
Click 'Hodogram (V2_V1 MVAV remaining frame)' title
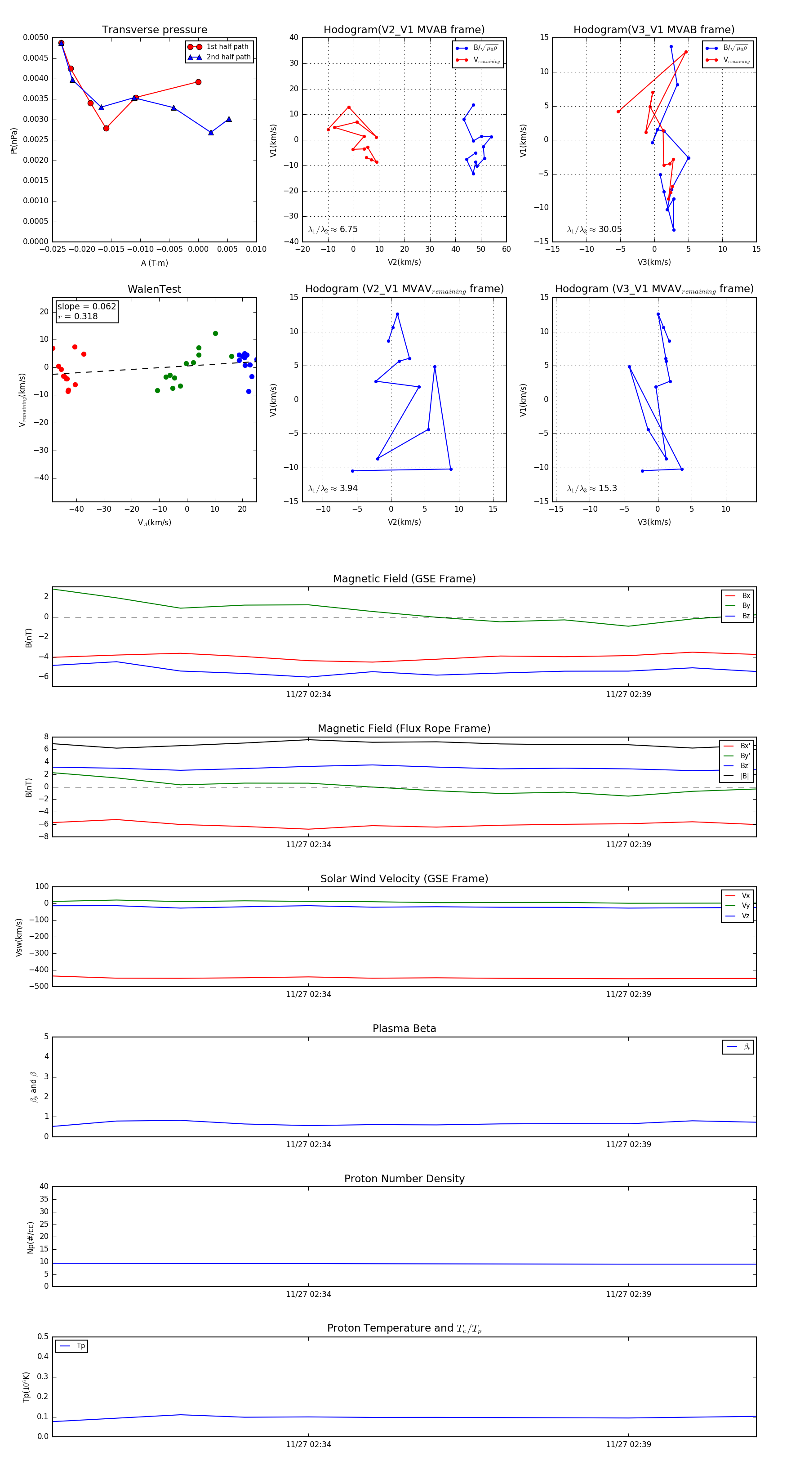[404, 289]
